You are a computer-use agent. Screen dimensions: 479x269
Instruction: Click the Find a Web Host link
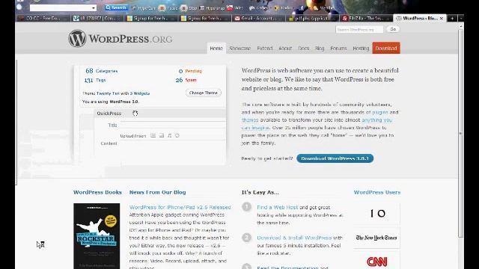pyautogui.click(x=278, y=208)
